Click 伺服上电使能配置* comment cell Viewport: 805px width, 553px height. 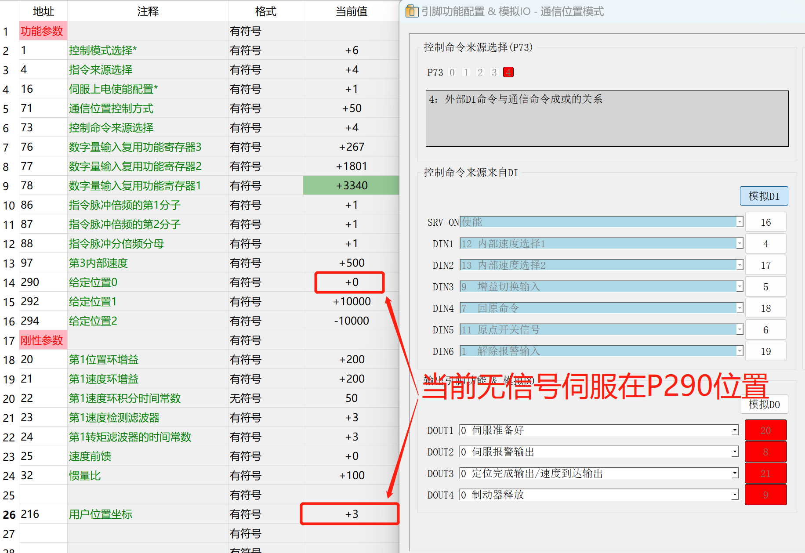pyautogui.click(x=148, y=89)
